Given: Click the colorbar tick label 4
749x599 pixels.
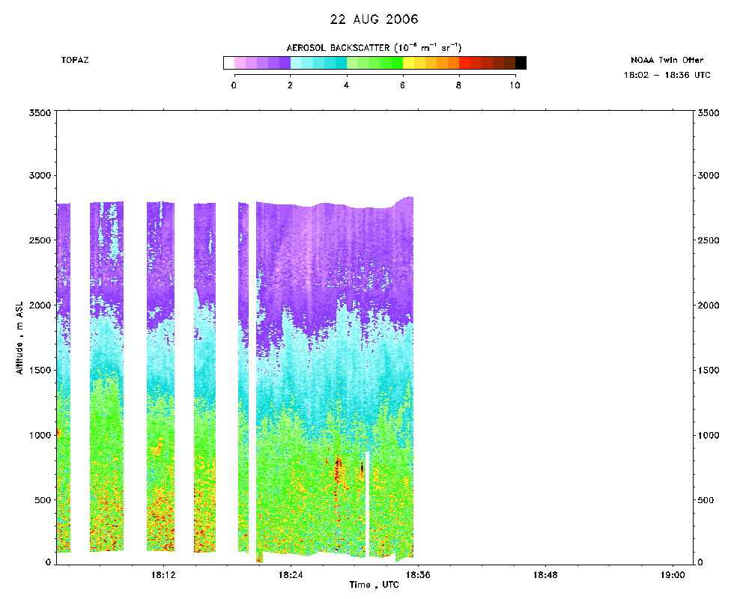Looking at the screenshot, I should click(x=346, y=85).
